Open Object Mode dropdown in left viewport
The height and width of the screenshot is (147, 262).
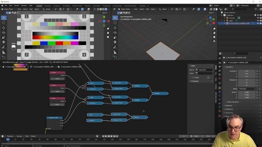tap(8, 9)
